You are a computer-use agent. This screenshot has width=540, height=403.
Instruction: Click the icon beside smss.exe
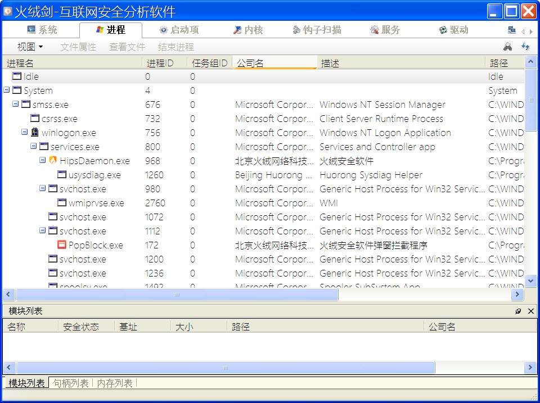(26, 104)
